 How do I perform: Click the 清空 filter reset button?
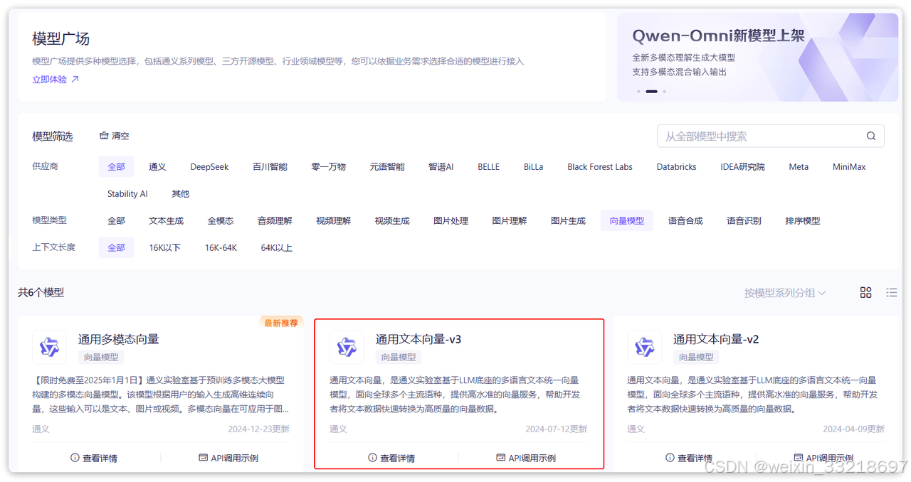(114, 135)
